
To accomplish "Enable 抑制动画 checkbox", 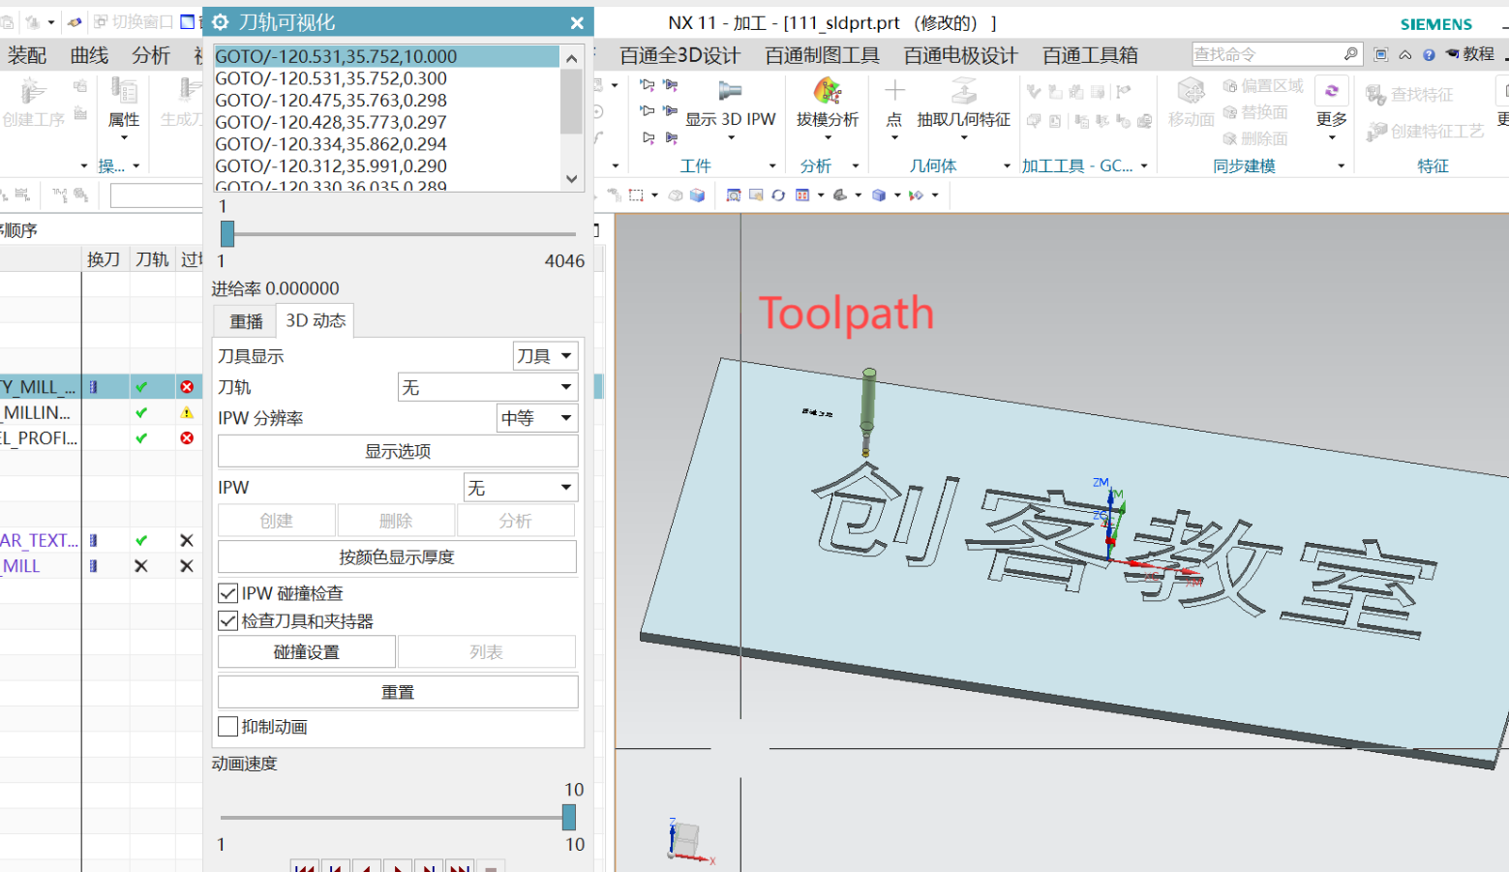I will tap(228, 727).
